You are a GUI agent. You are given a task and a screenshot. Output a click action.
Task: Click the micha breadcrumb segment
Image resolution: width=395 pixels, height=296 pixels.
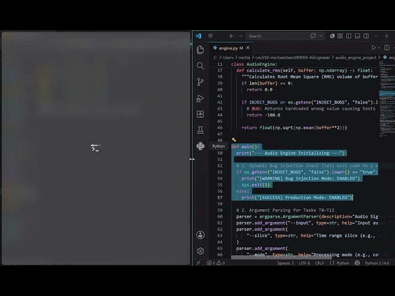point(244,57)
